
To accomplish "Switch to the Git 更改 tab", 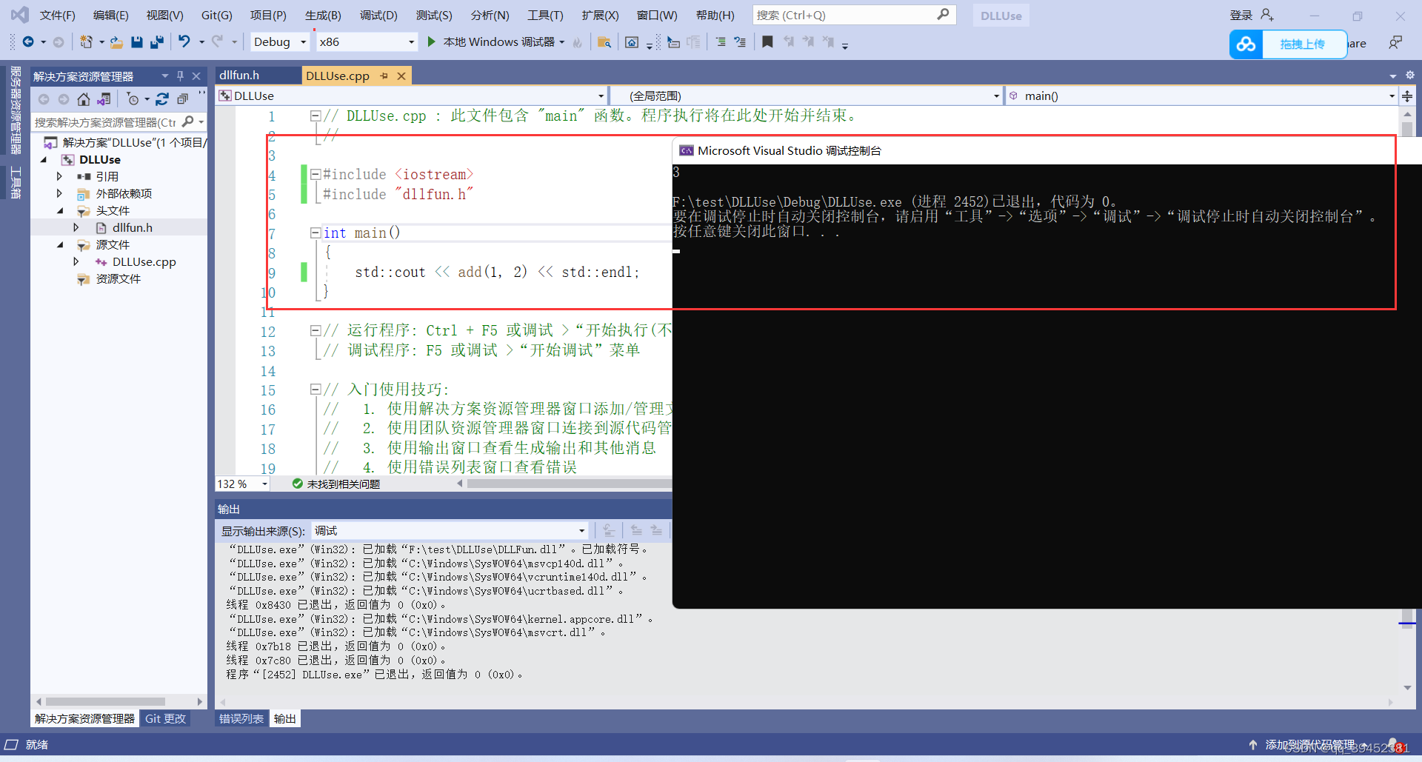I will tap(165, 718).
